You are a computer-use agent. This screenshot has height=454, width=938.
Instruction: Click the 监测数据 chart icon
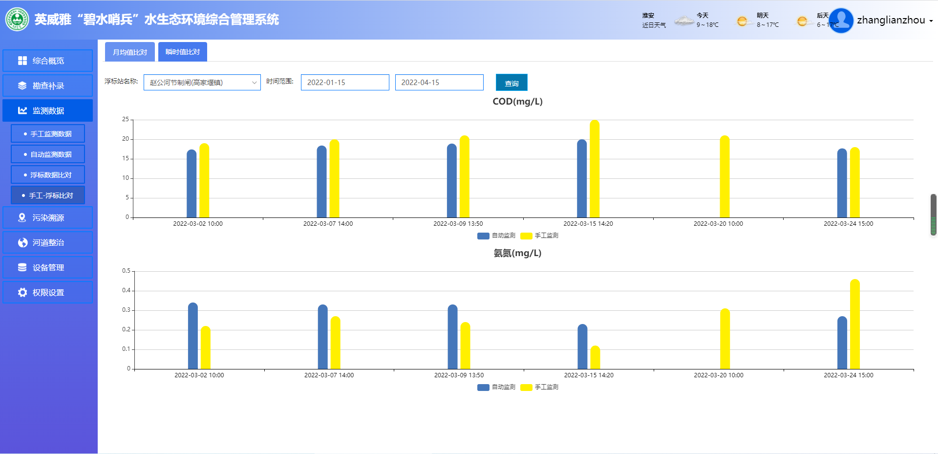click(22, 110)
